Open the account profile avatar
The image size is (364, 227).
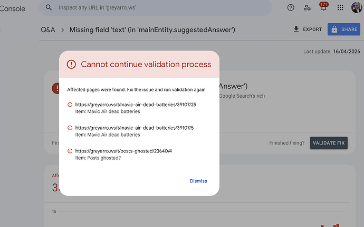click(x=356, y=7)
